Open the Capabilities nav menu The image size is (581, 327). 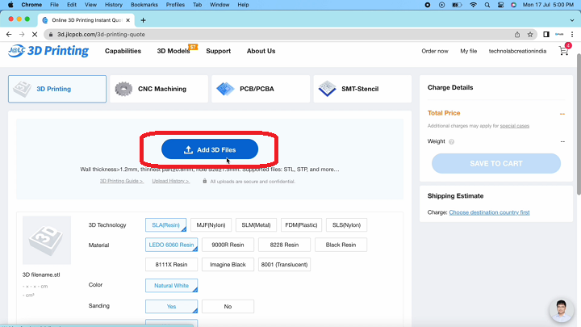click(x=123, y=51)
